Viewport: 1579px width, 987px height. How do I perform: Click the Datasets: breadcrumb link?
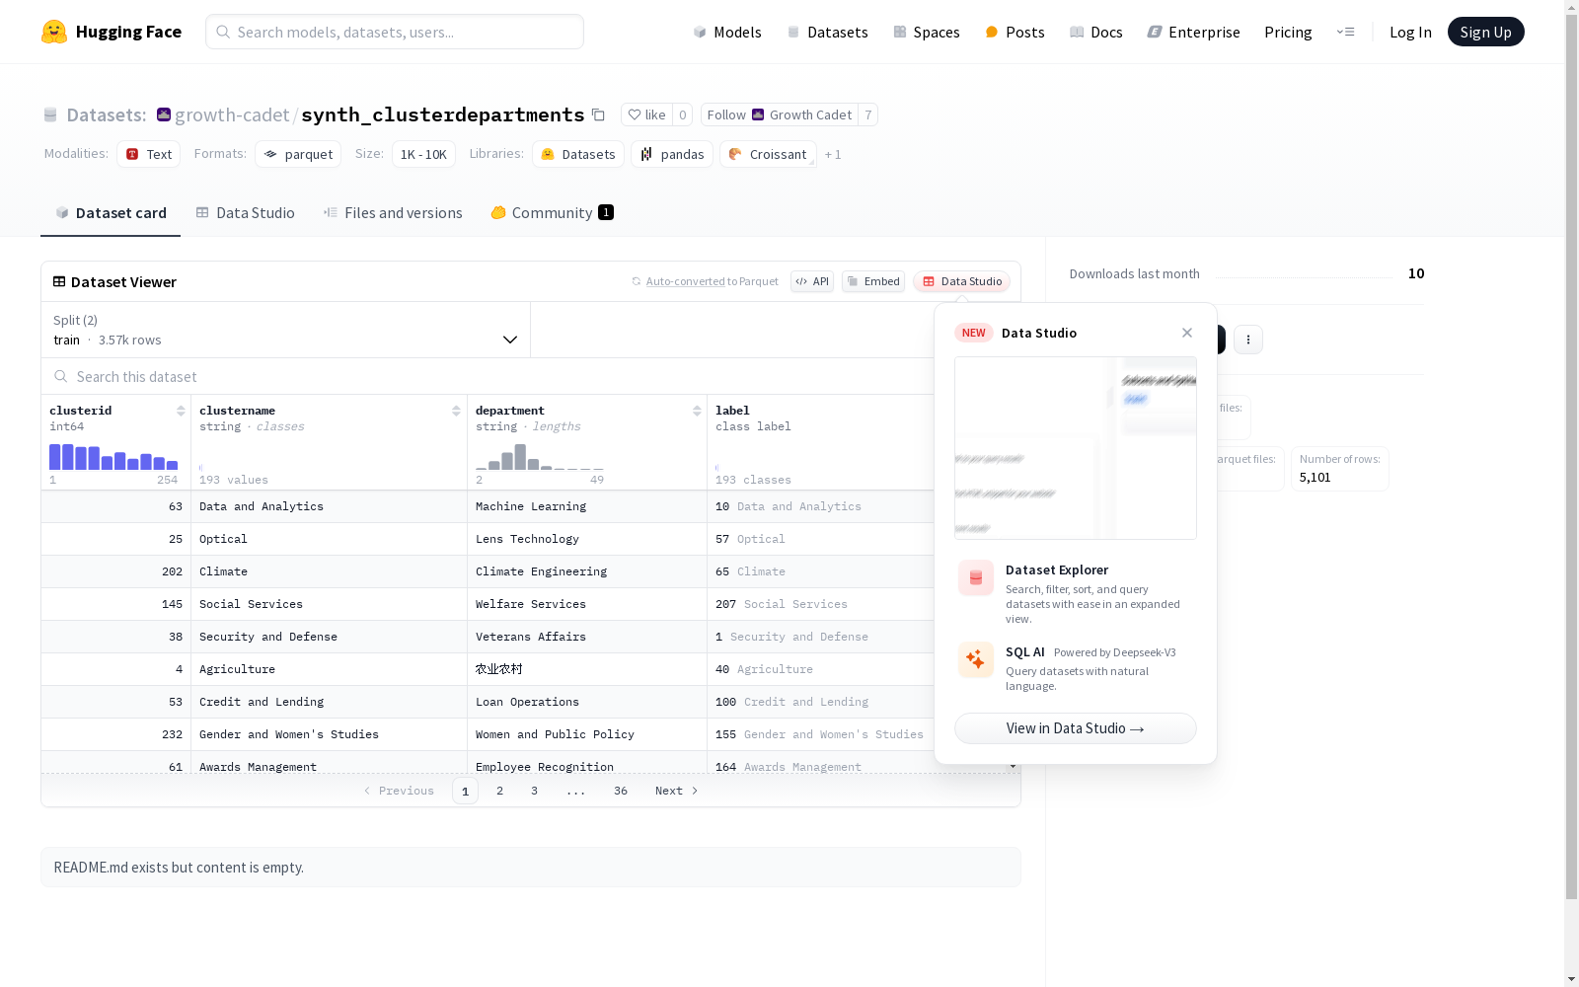pyautogui.click(x=107, y=114)
